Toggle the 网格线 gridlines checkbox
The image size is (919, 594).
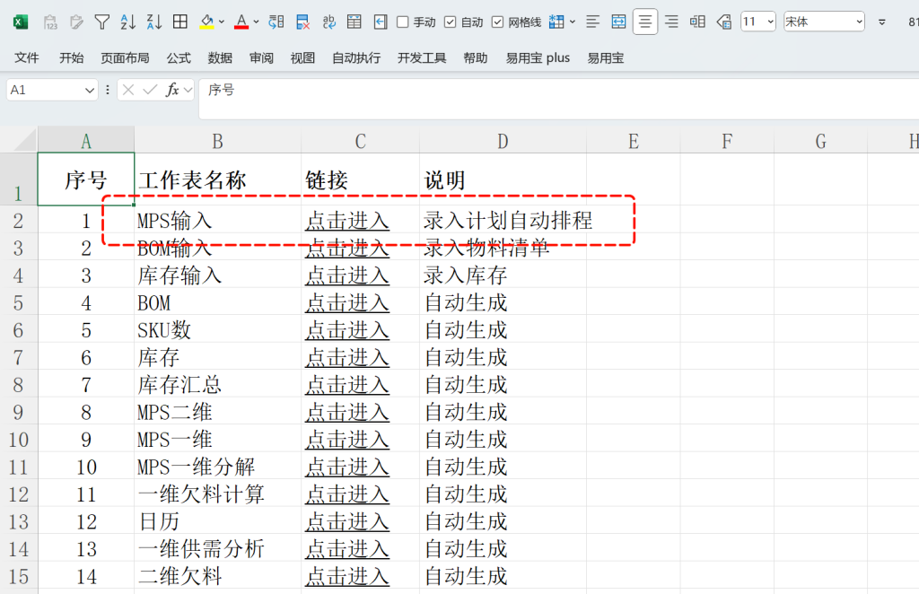click(497, 22)
